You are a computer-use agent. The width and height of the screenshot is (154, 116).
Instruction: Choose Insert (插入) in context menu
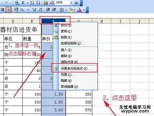(75, 50)
